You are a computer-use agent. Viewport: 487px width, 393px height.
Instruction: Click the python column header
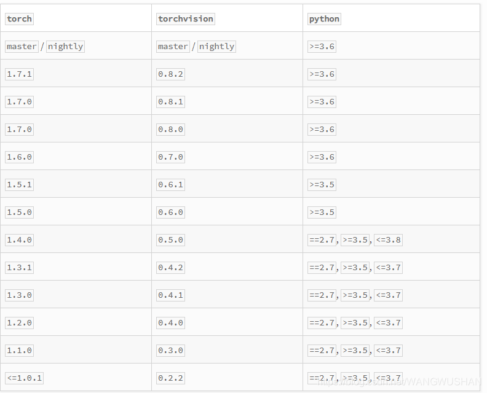pos(324,19)
